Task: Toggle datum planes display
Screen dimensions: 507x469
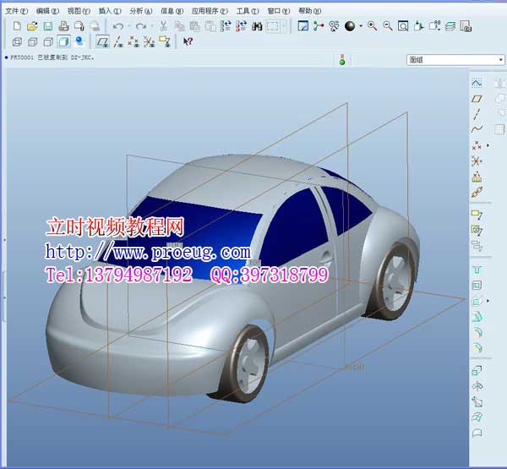Action: tap(103, 41)
